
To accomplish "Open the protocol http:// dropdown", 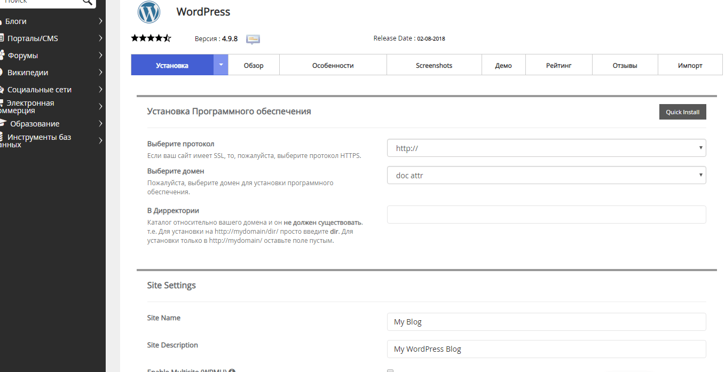I will click(x=546, y=148).
